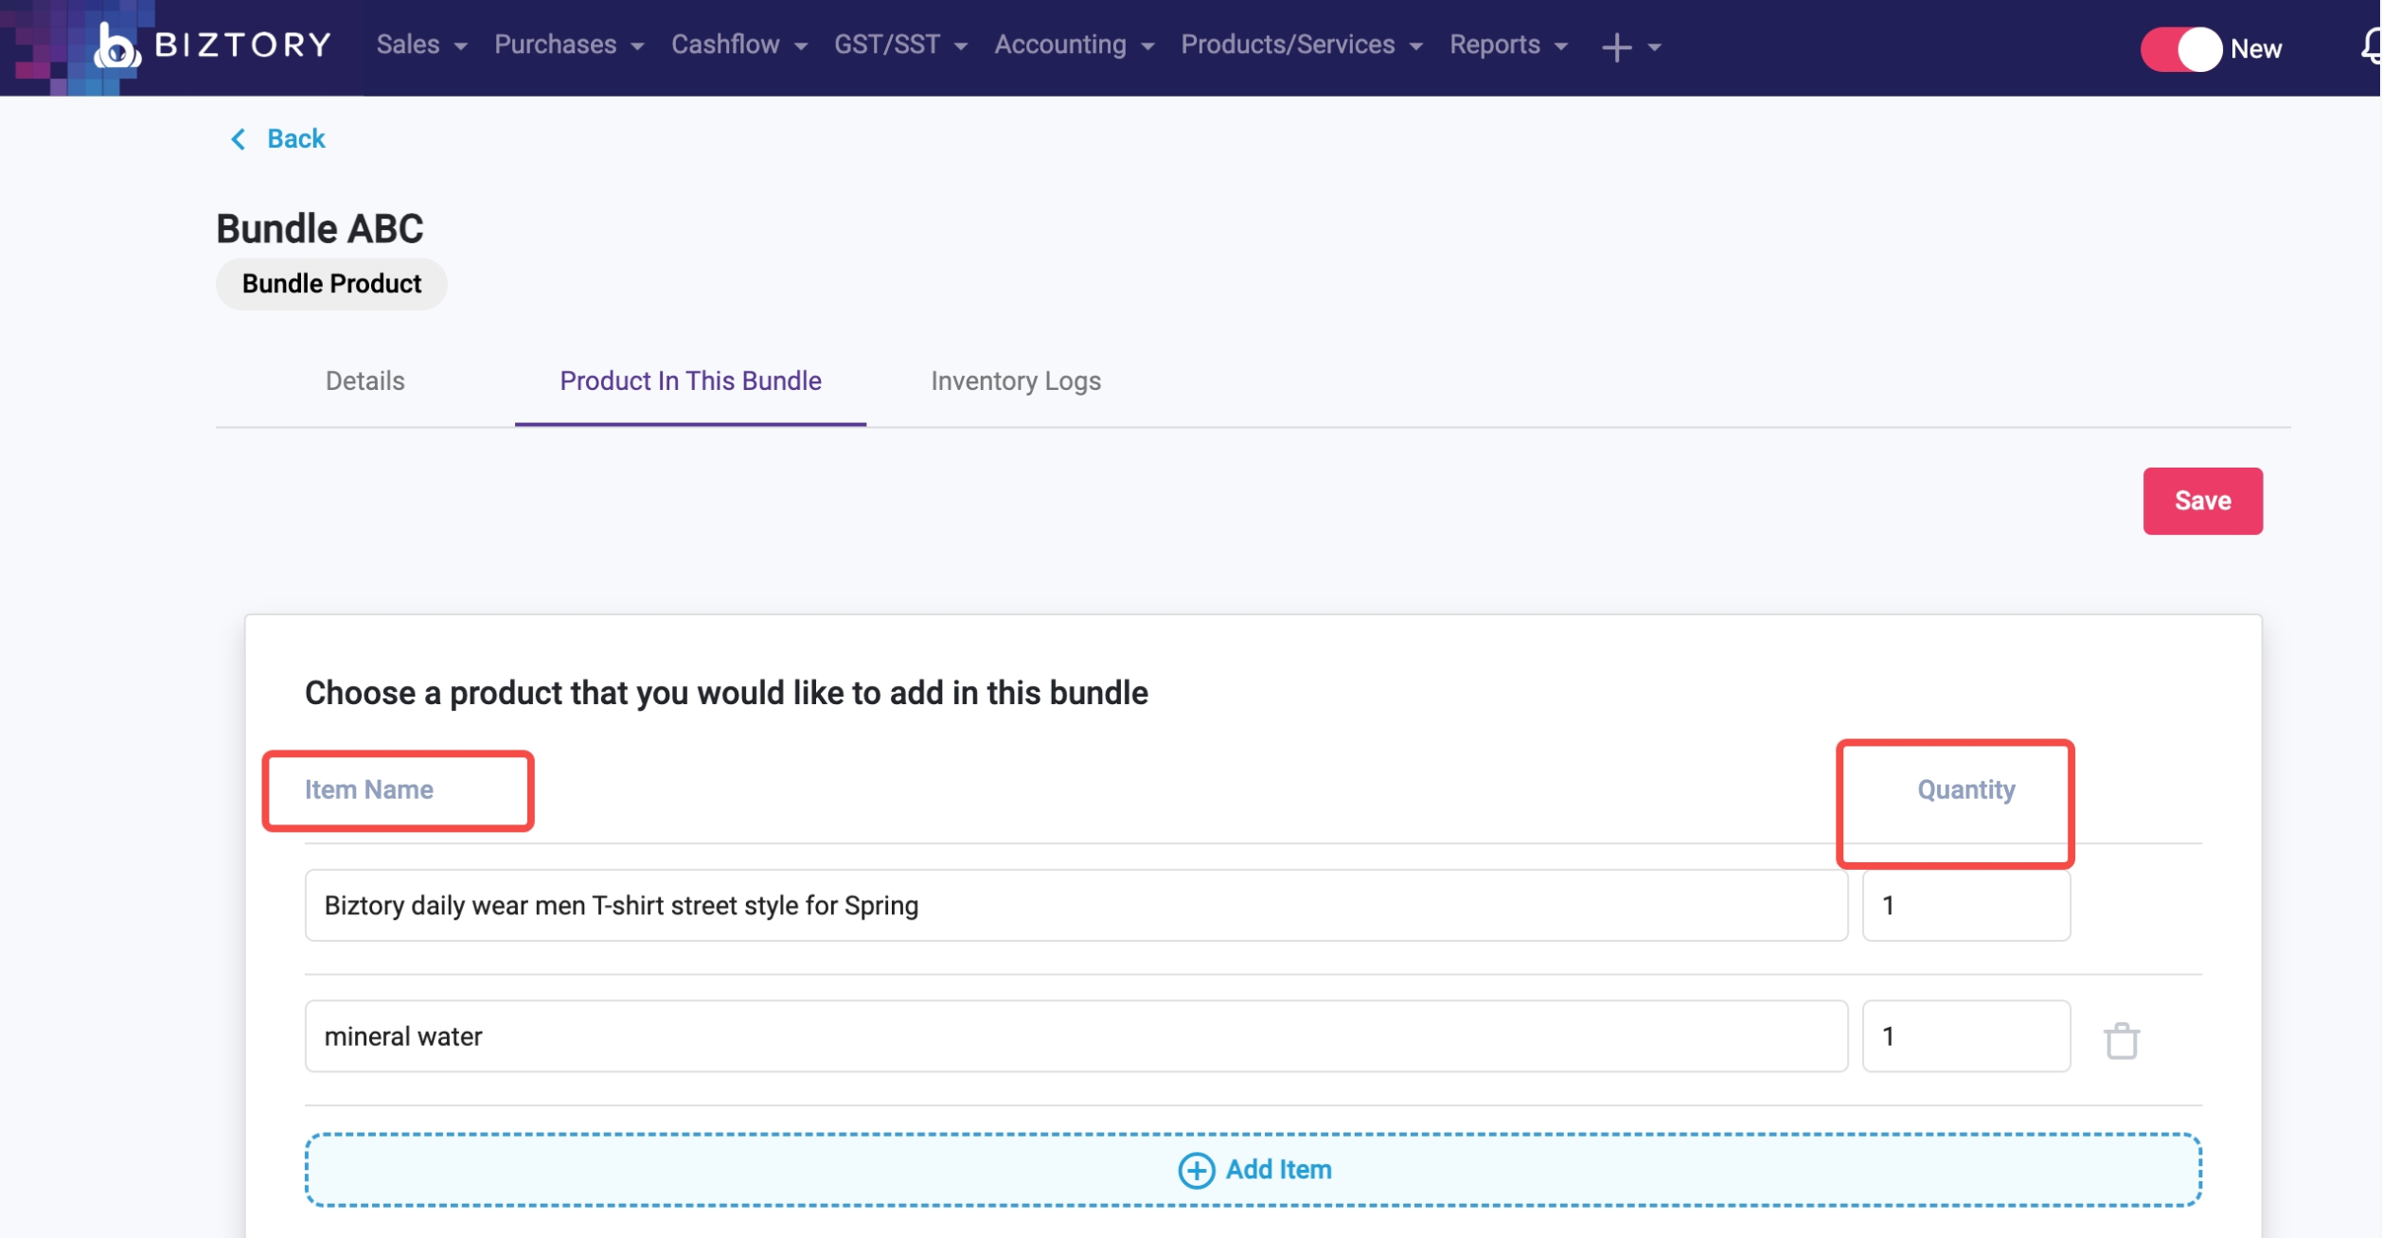Viewport: 2382px width, 1238px height.
Task: Click the back chevron arrow icon
Action: 239,139
